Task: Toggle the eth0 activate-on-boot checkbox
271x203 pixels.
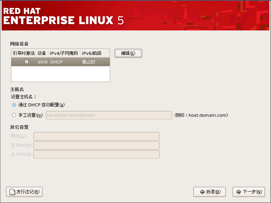Action: point(27,62)
